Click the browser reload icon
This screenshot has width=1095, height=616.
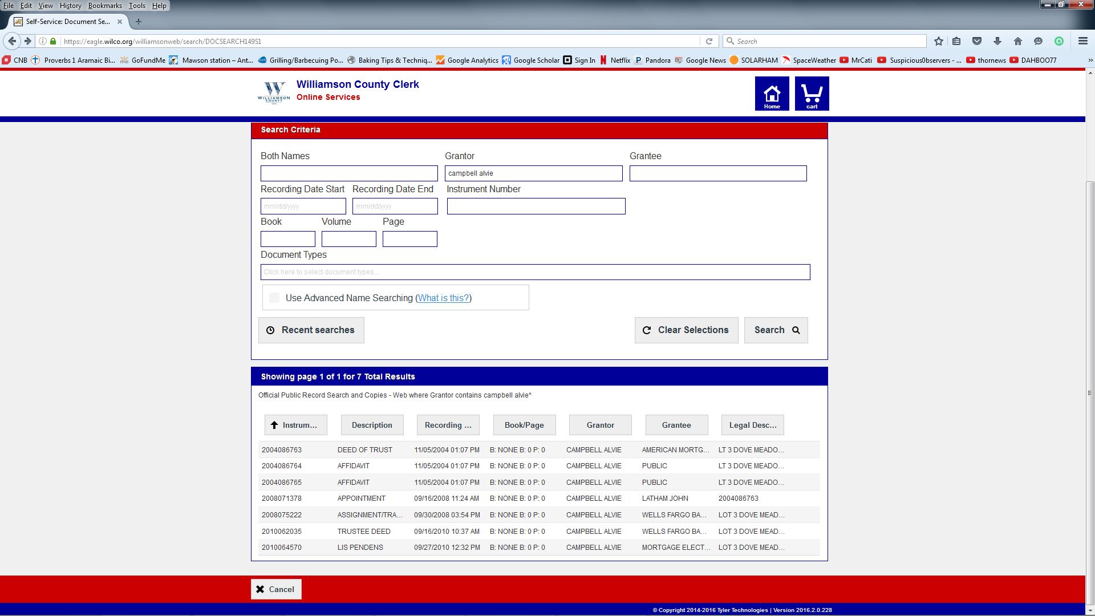(709, 41)
